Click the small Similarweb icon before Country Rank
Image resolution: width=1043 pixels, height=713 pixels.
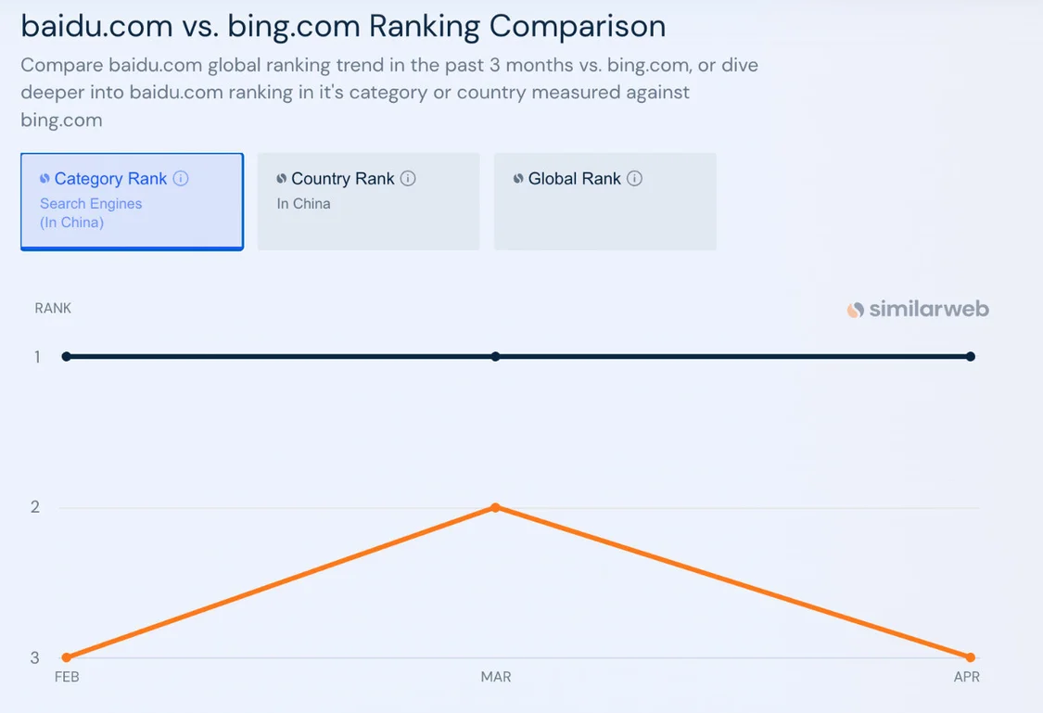pyautogui.click(x=282, y=179)
